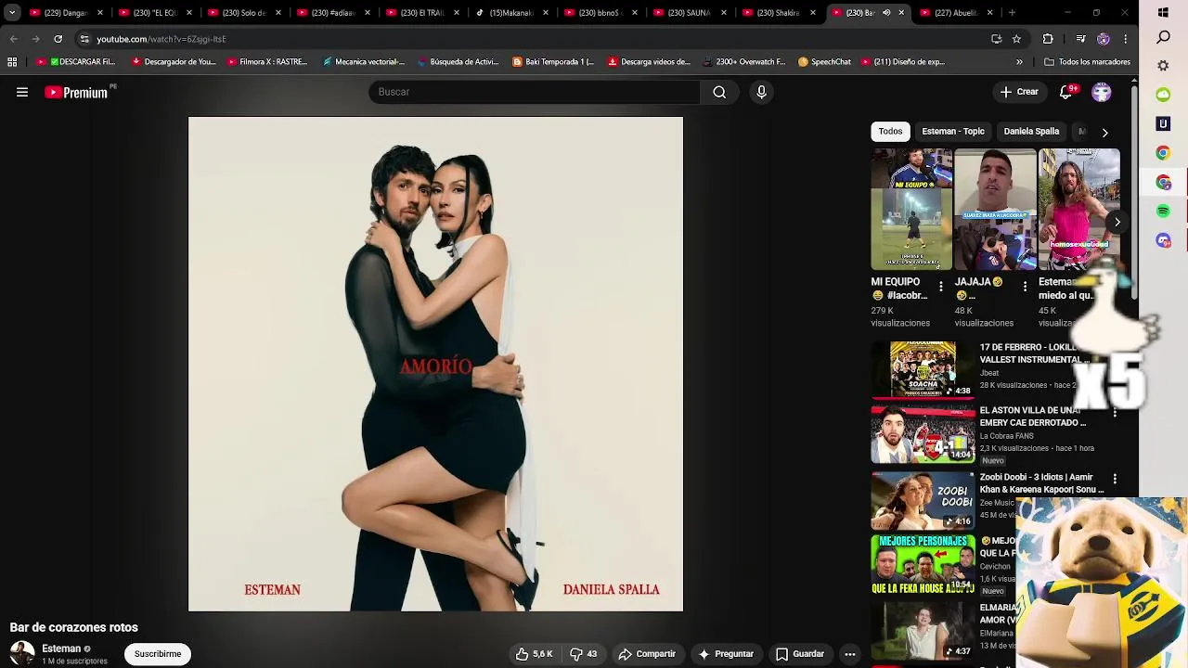
Task: Open MI EQUIPO short thumbnail
Action: pos(911,209)
